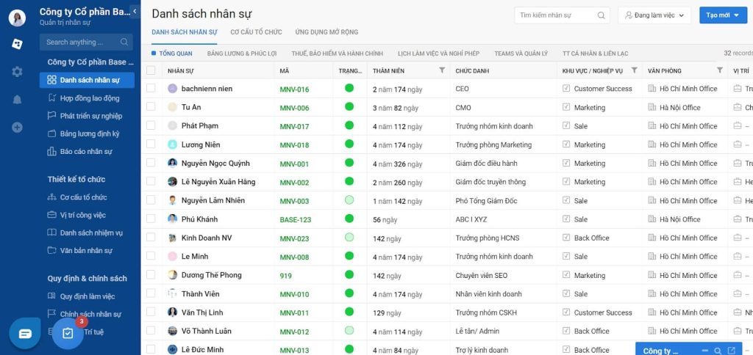
Task: Open employee name Dương Thế Phong
Action: [211, 275]
